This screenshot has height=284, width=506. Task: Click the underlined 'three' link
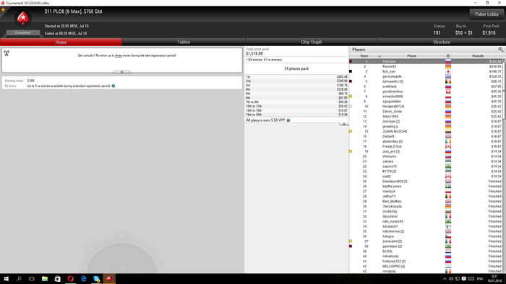pos(119,56)
